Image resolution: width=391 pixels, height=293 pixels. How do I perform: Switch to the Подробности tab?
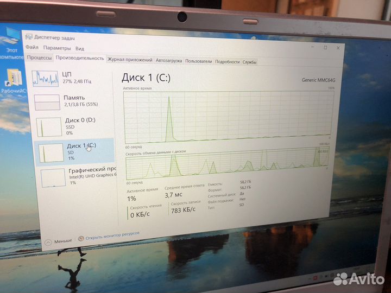coord(227,62)
